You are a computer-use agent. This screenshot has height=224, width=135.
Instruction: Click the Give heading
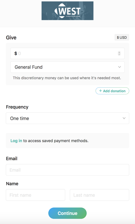click(11, 38)
